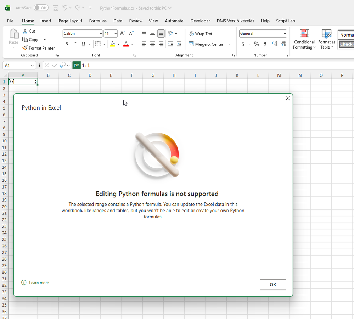Screen dimensions: 354x319
Task: Toggle Underline formatting
Action: pyautogui.click(x=83, y=44)
